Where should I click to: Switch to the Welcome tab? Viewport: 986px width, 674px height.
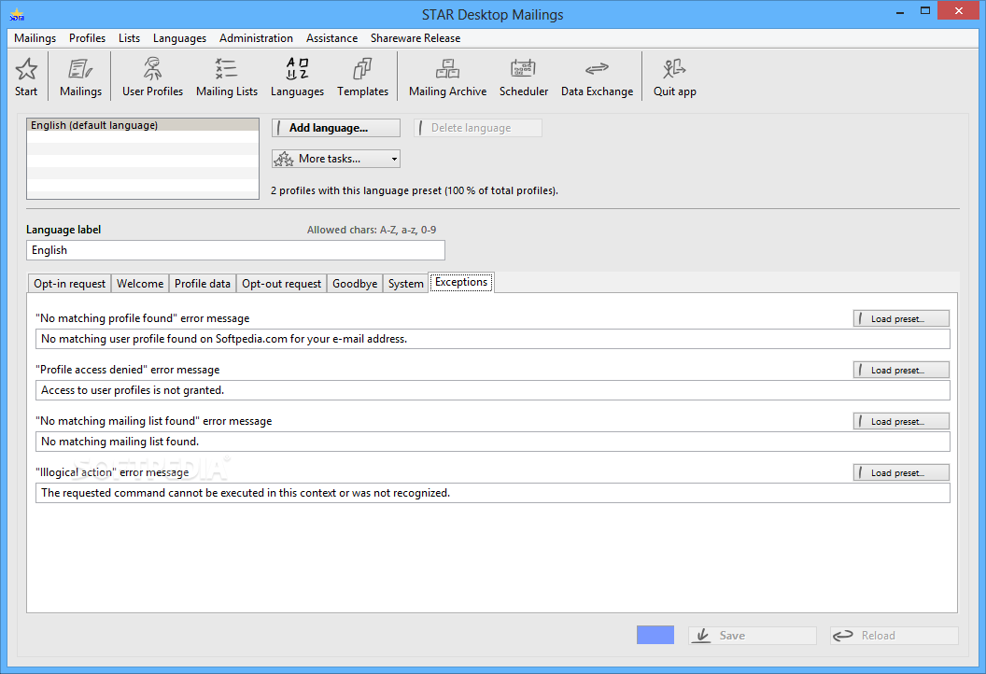pos(140,284)
